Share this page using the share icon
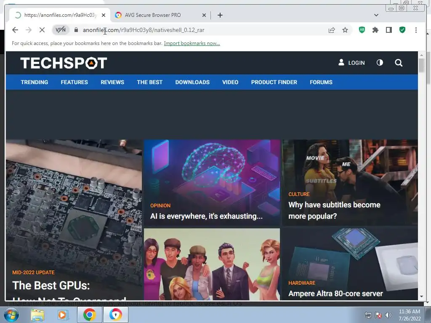This screenshot has width=431, height=323. (x=332, y=30)
